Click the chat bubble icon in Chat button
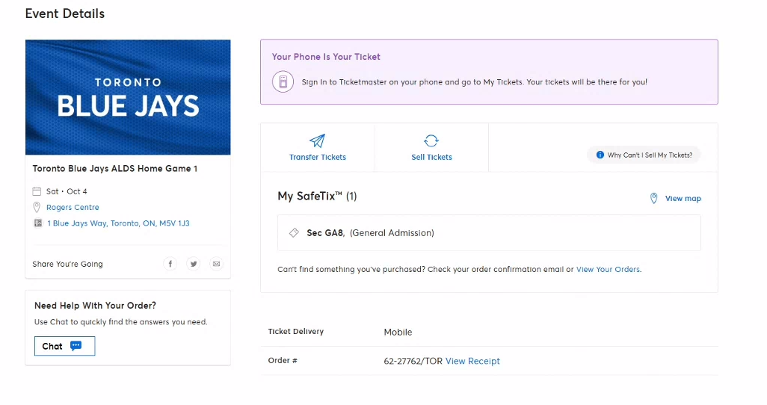767x405 pixels. (76, 346)
